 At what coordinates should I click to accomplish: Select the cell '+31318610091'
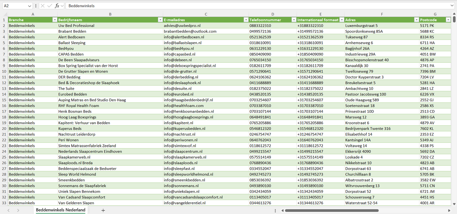tap(320, 43)
